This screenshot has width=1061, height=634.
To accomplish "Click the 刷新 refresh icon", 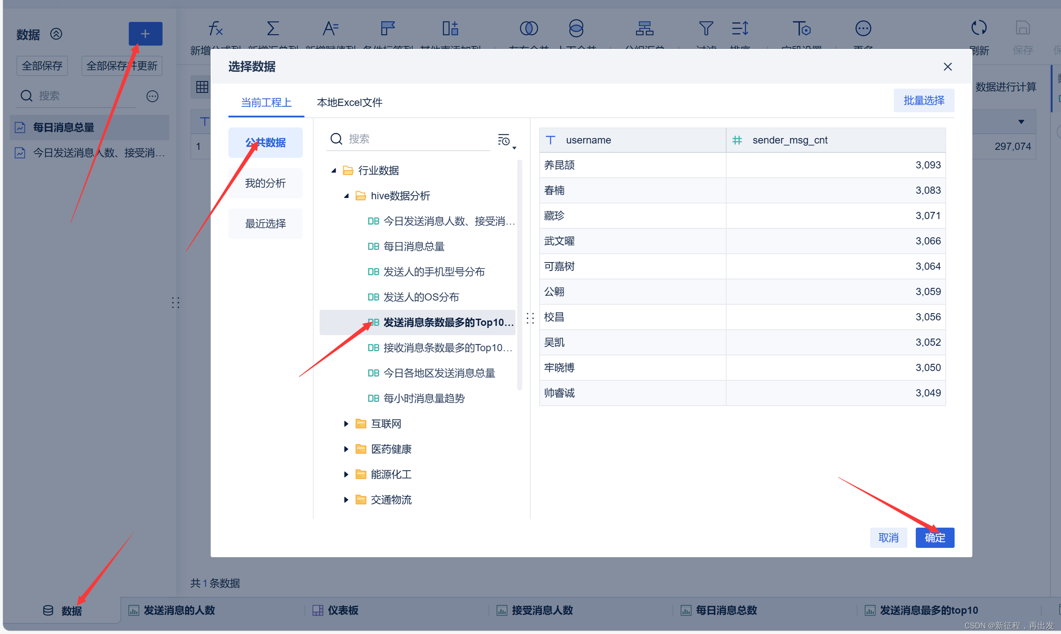I will tap(979, 28).
